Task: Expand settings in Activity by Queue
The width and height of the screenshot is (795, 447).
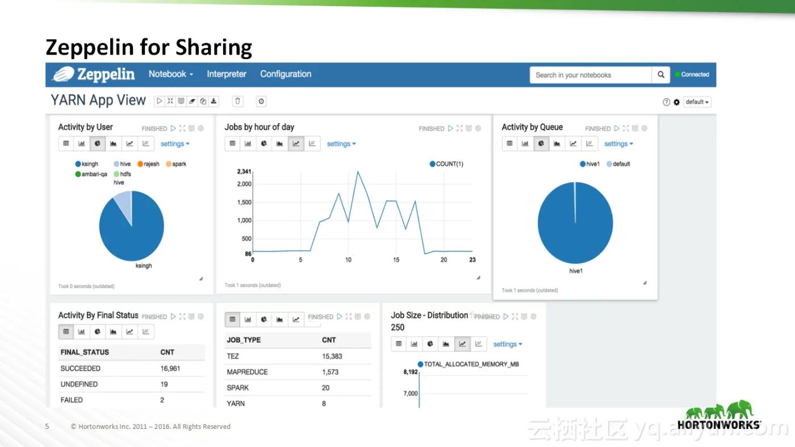Action: [x=618, y=144]
